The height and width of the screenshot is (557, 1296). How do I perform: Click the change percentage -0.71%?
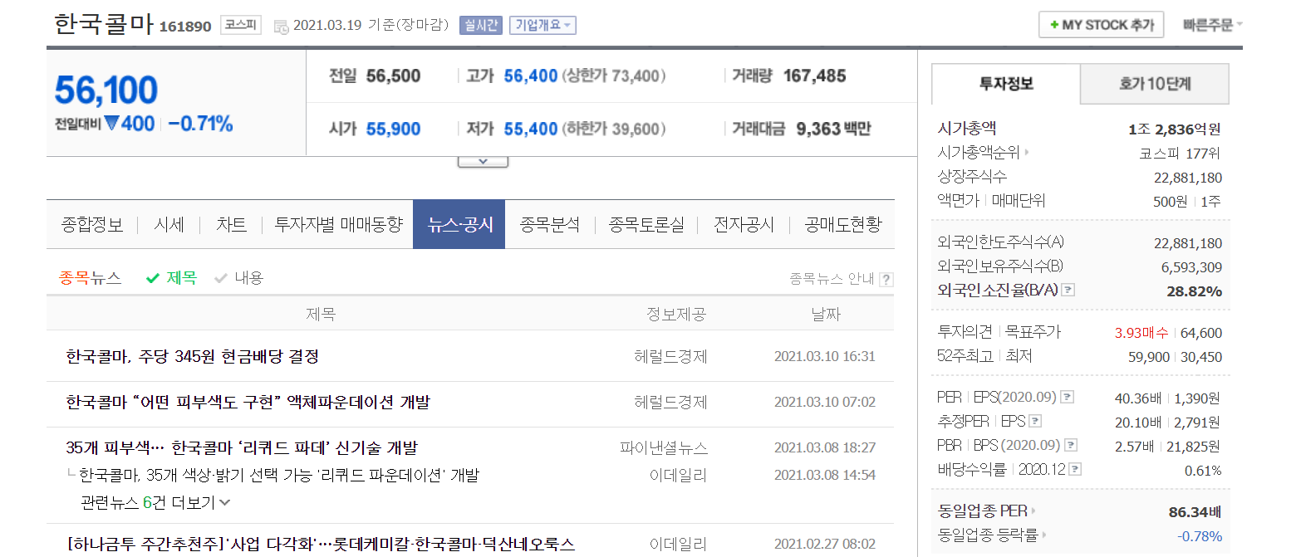click(x=200, y=125)
